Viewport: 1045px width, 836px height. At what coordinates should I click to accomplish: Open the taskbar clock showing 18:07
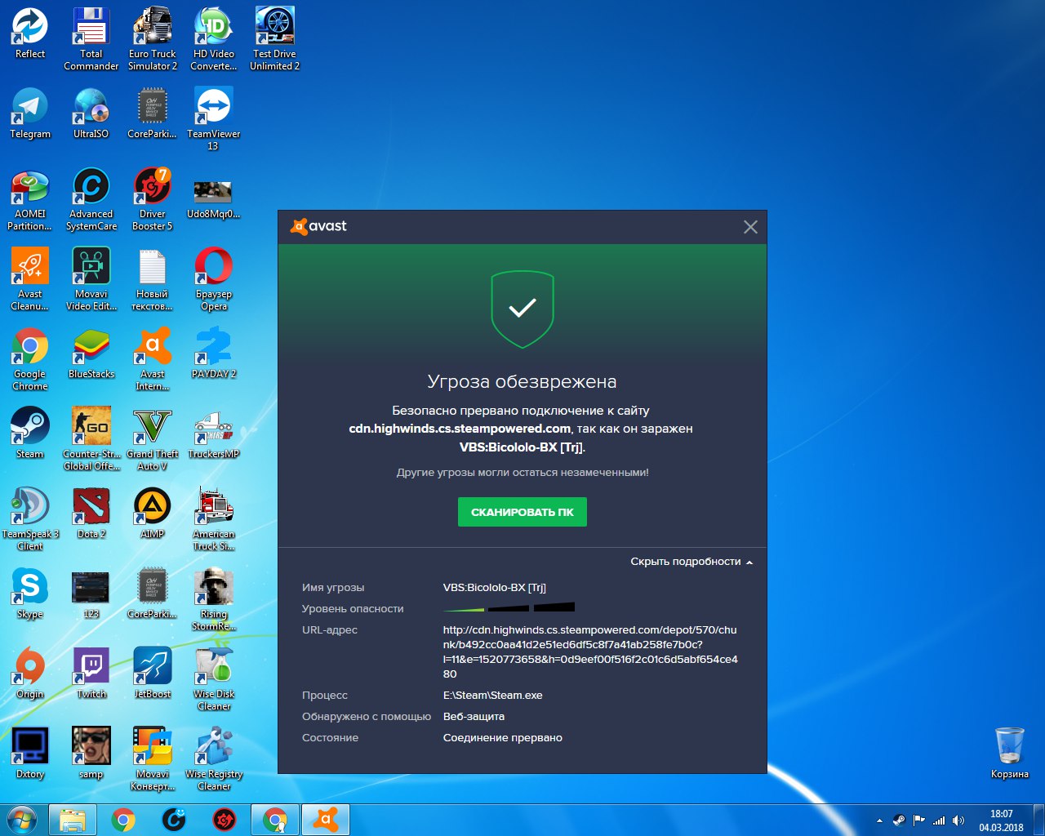(x=1001, y=820)
